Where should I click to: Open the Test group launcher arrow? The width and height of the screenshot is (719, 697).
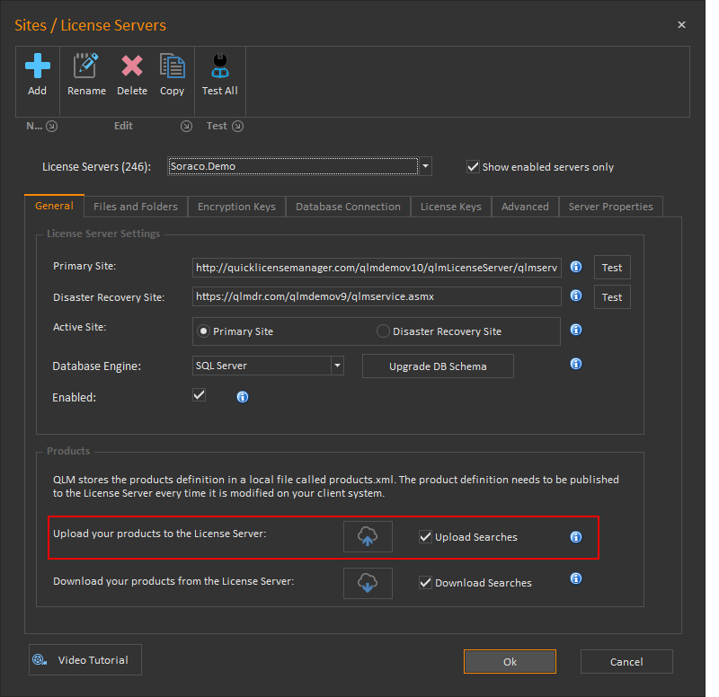[237, 126]
